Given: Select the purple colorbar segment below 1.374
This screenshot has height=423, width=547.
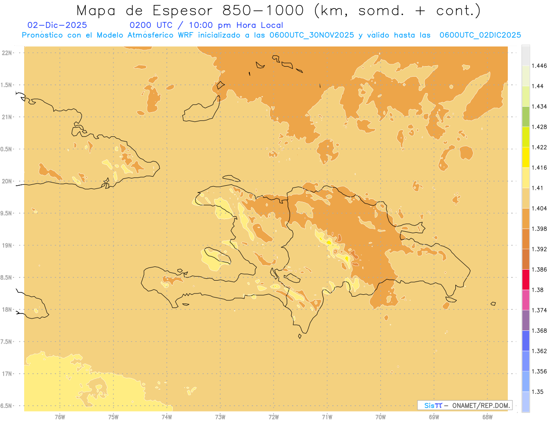Looking at the screenshot, I should 526,320.
